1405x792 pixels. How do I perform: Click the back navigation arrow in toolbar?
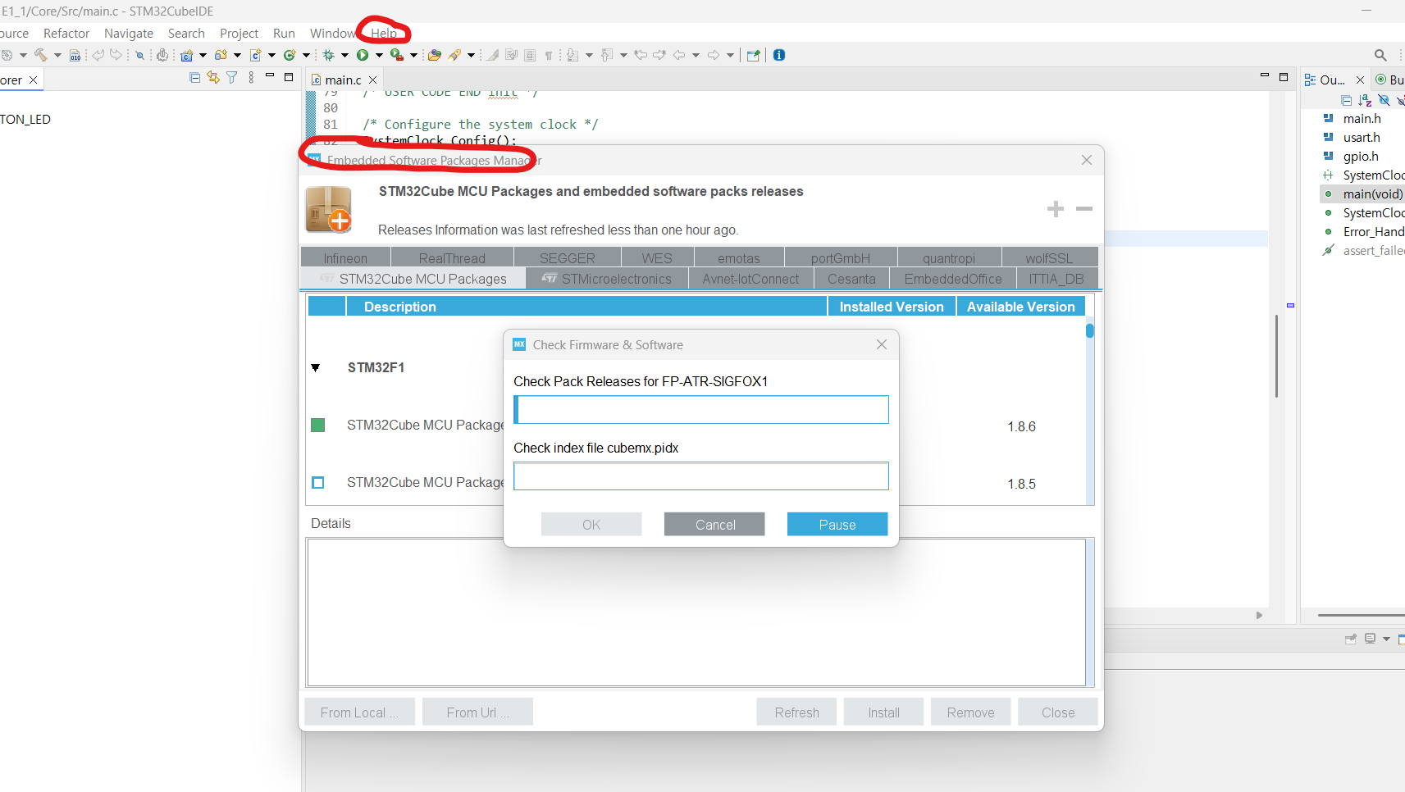(679, 55)
